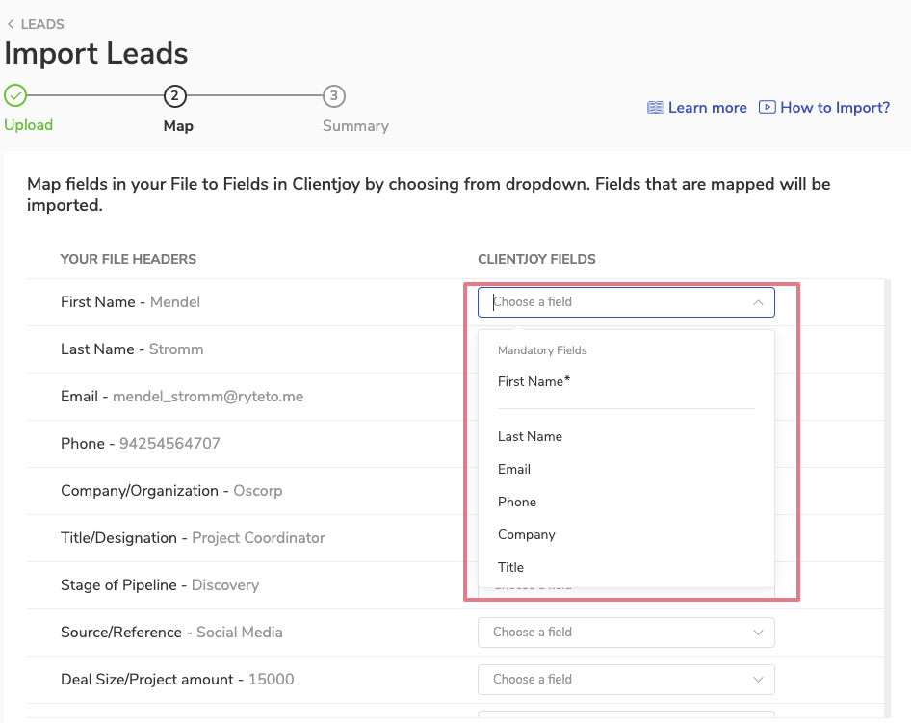911x723 pixels.
Task: Choose Phone from the field options
Action: (517, 503)
